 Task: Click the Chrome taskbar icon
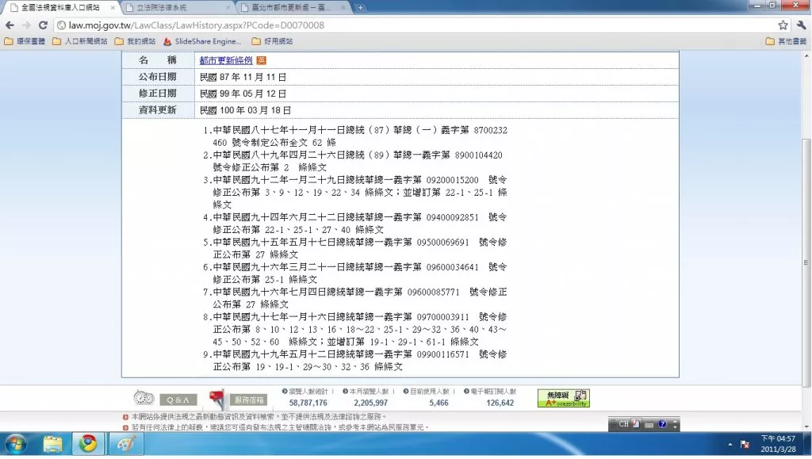(88, 445)
